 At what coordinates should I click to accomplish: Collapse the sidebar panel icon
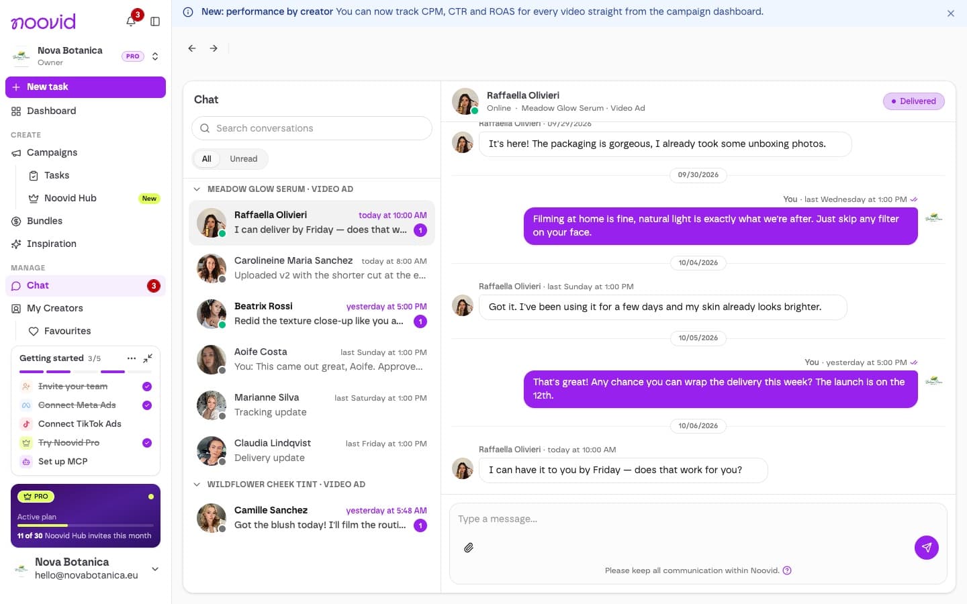[x=155, y=21]
